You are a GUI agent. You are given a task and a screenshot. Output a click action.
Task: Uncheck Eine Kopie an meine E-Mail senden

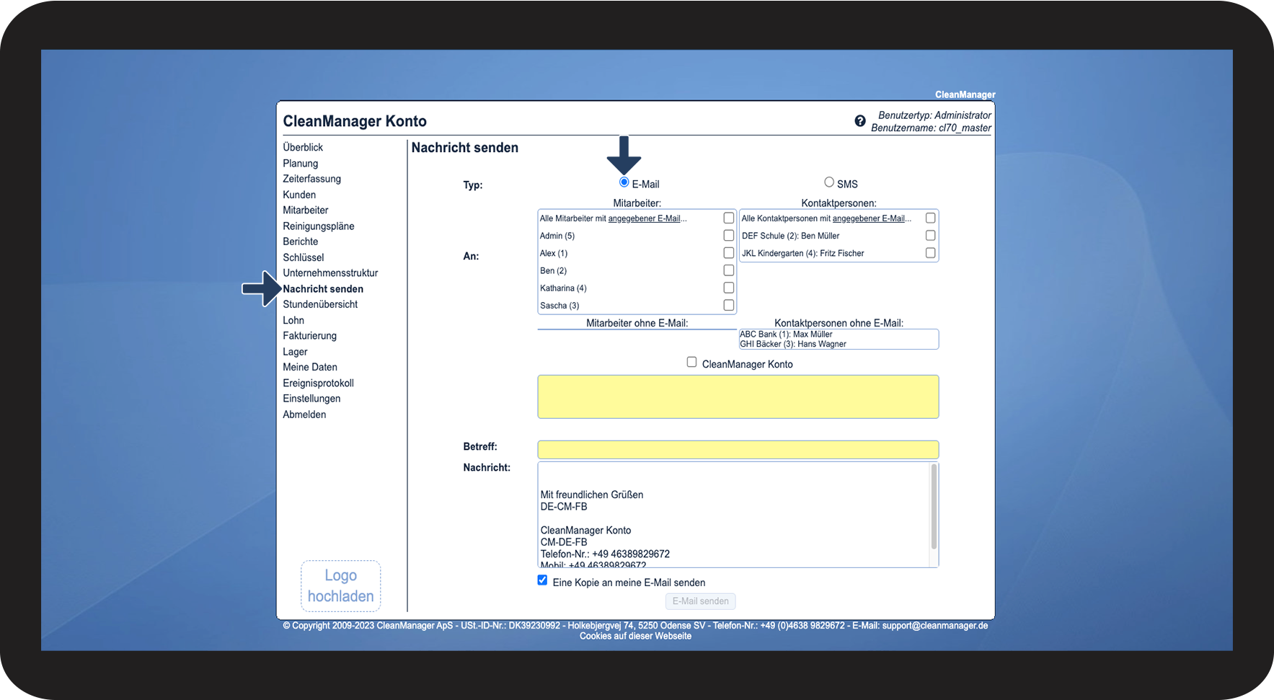pyautogui.click(x=542, y=581)
